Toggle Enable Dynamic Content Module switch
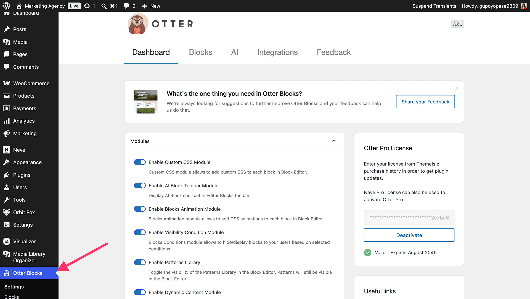530x299 pixels. pyautogui.click(x=140, y=292)
